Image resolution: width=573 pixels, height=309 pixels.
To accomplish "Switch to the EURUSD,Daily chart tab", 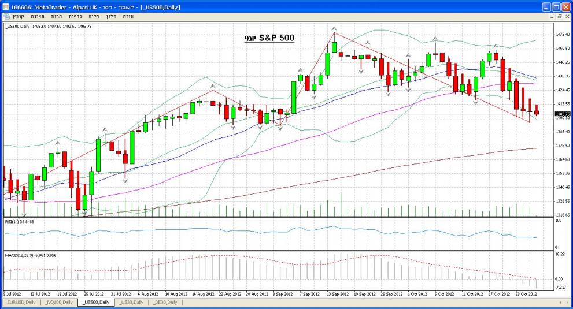I will coord(20,302).
